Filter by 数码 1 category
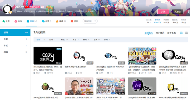This screenshot has width=190, height=100. click(x=107, y=40)
